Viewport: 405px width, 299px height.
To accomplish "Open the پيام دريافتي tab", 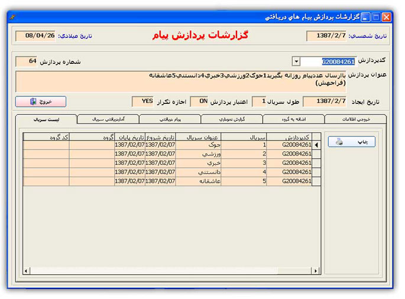I will pyautogui.click(x=170, y=119).
